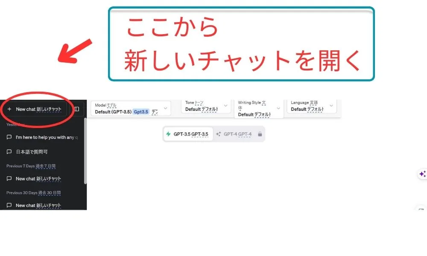Click the chat icon of the Previous 7 Days New chat
Screen dimensions: 427x256
(9, 178)
